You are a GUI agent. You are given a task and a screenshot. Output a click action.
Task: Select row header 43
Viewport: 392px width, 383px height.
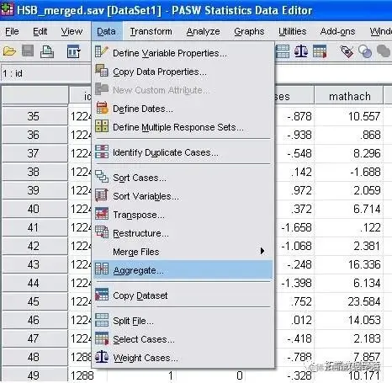pyautogui.click(x=35, y=264)
